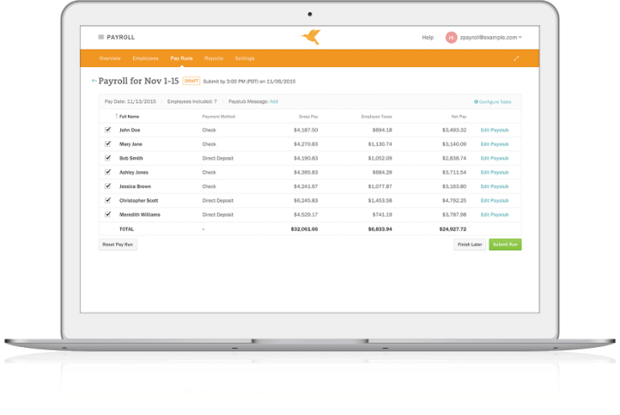Click the Payroll for Nov 1-15 title
Image resolution: width=620 pixels, height=415 pixels.
[x=139, y=81]
